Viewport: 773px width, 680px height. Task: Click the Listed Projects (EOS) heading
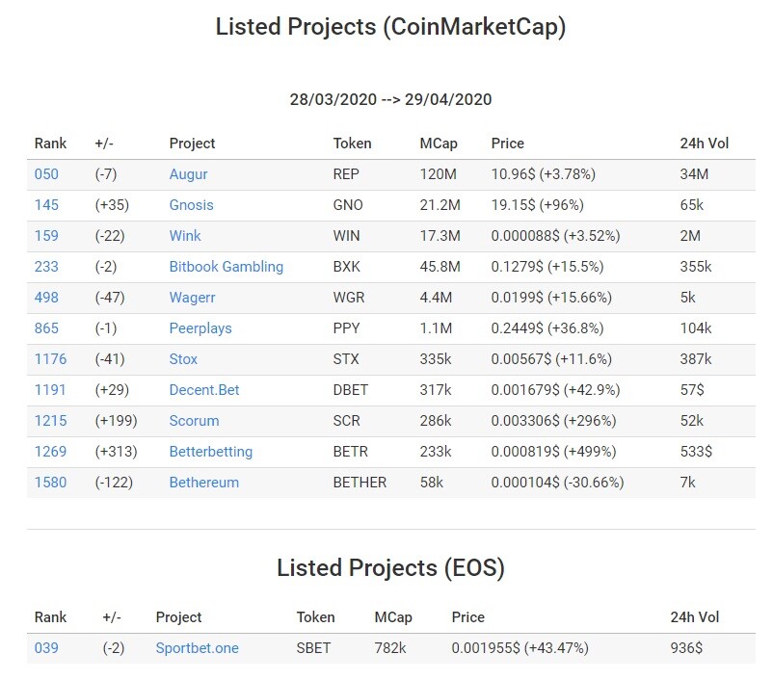[x=390, y=568]
